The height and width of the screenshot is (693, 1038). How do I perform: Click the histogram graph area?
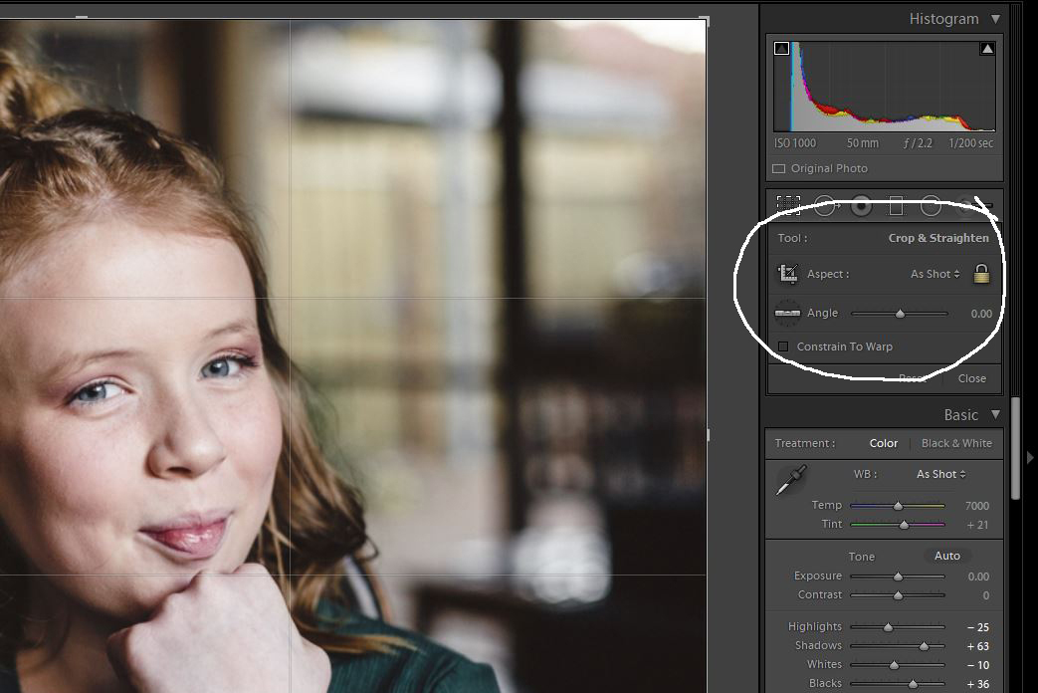[885, 87]
